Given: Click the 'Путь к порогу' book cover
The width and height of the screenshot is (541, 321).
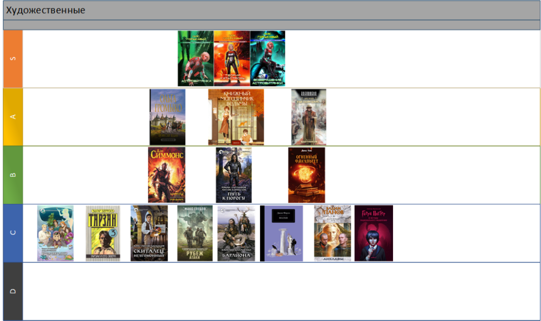Looking at the screenshot, I should (x=234, y=175).
